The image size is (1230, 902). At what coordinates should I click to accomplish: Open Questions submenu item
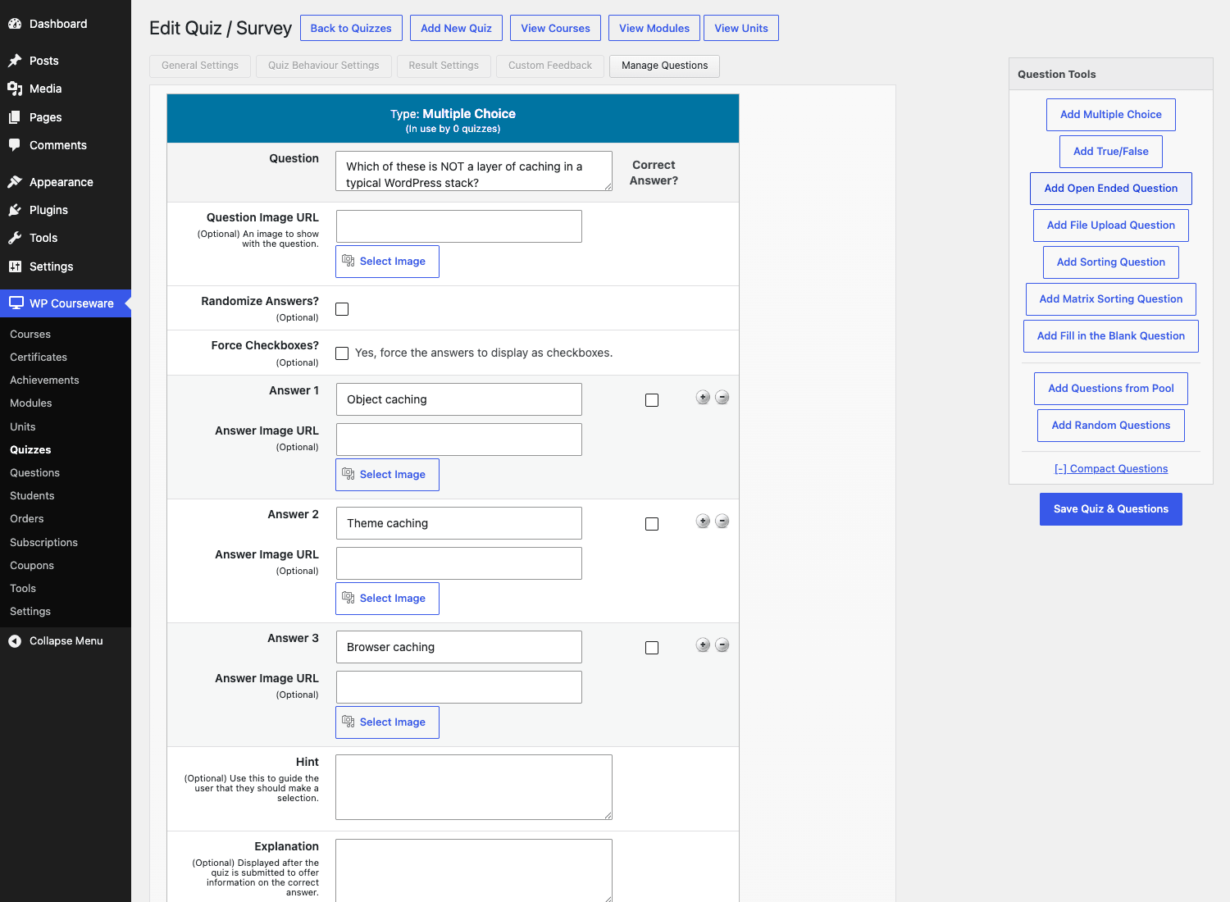click(34, 473)
